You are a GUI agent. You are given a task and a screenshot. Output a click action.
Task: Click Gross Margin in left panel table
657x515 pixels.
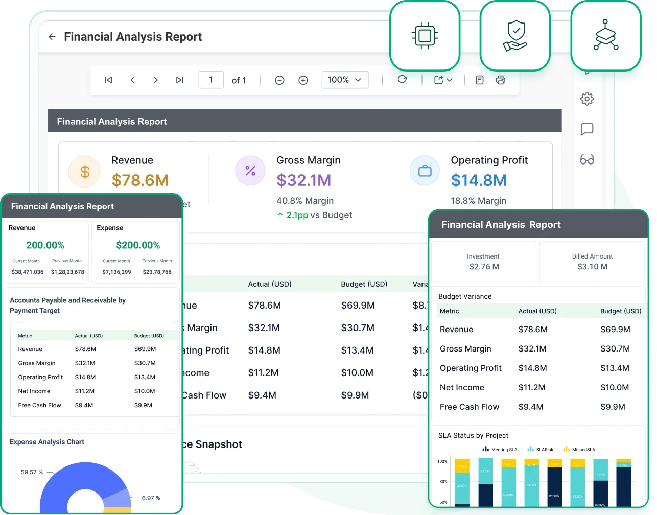[37, 363]
